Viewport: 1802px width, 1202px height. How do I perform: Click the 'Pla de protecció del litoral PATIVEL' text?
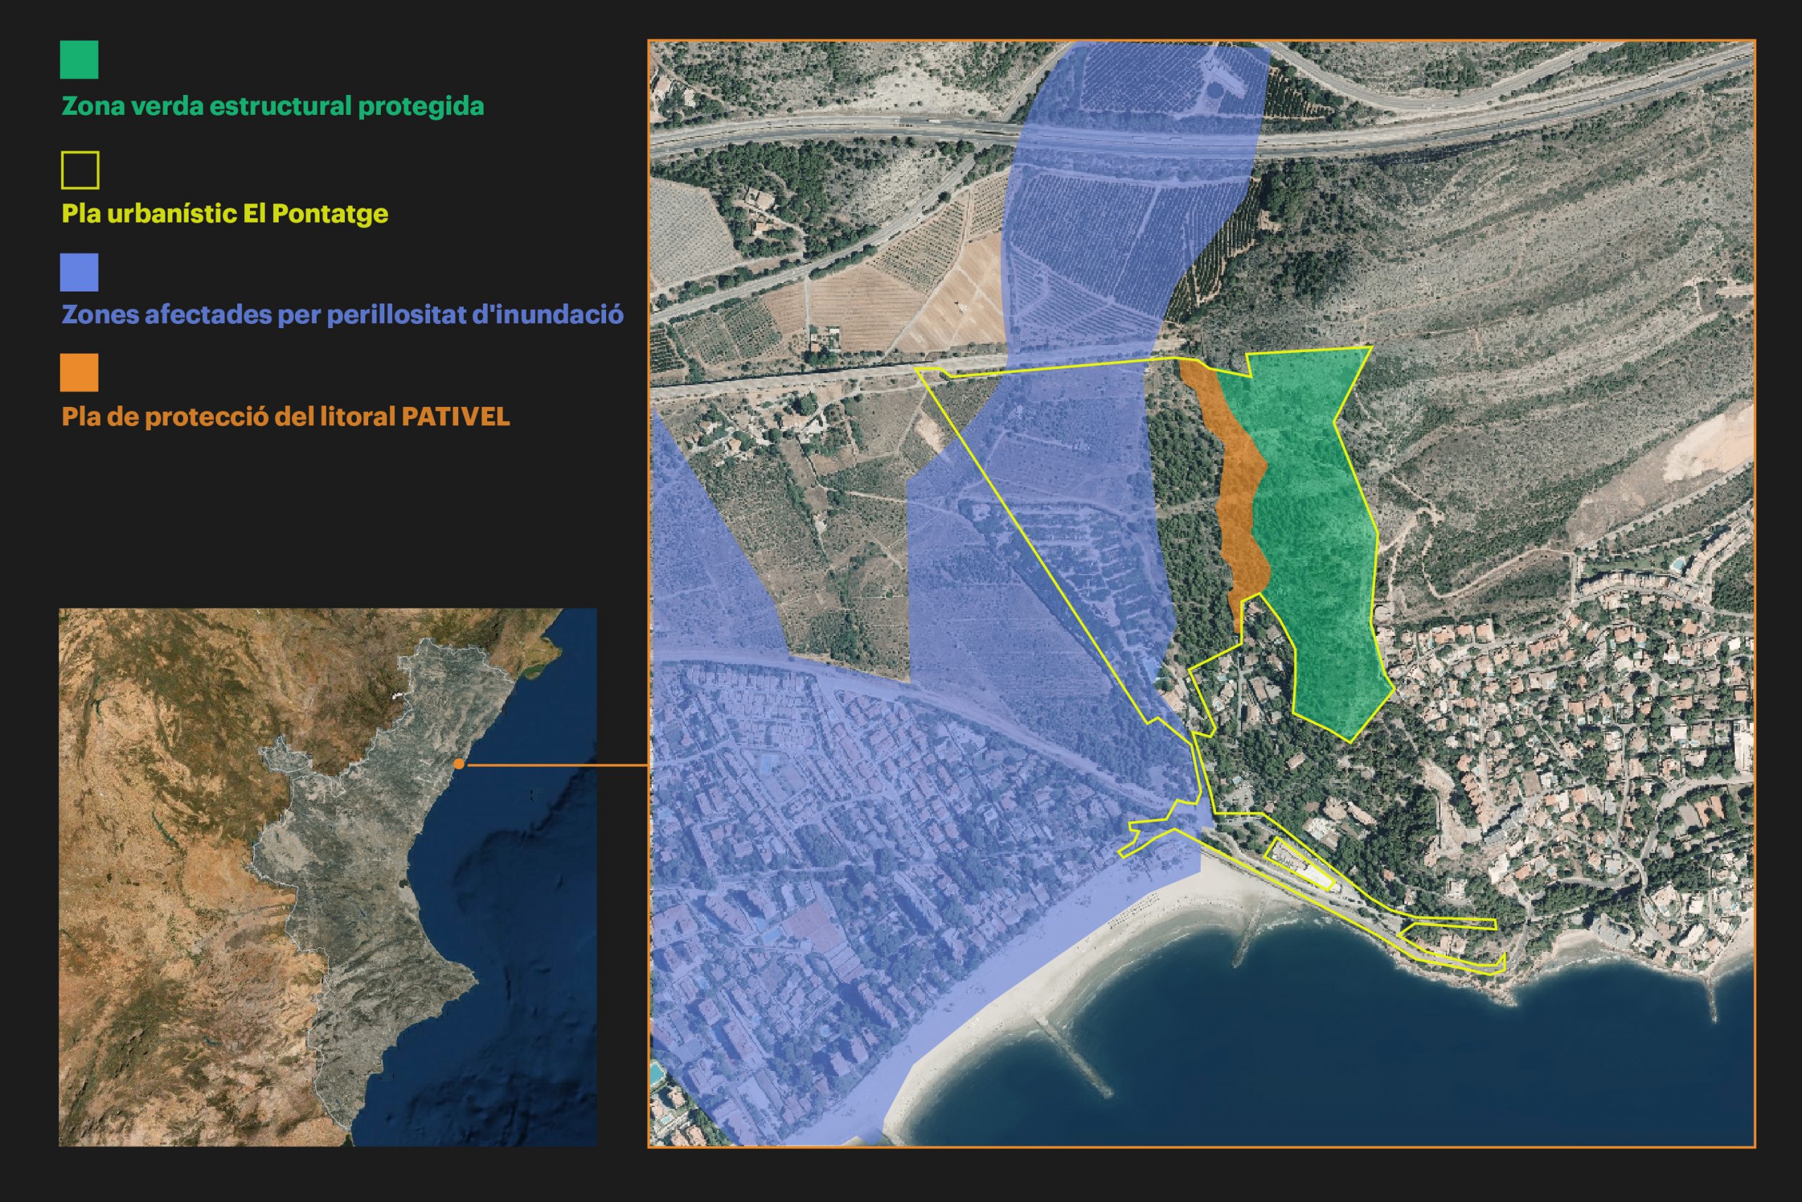pyautogui.click(x=285, y=416)
